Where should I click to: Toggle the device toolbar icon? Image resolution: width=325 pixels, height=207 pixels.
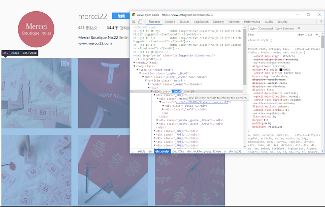pyautogui.click(x=140, y=21)
